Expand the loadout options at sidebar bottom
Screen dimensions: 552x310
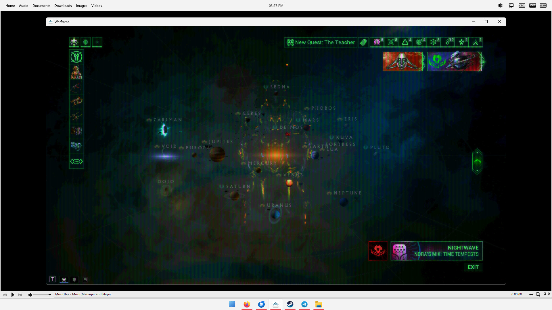(x=76, y=161)
